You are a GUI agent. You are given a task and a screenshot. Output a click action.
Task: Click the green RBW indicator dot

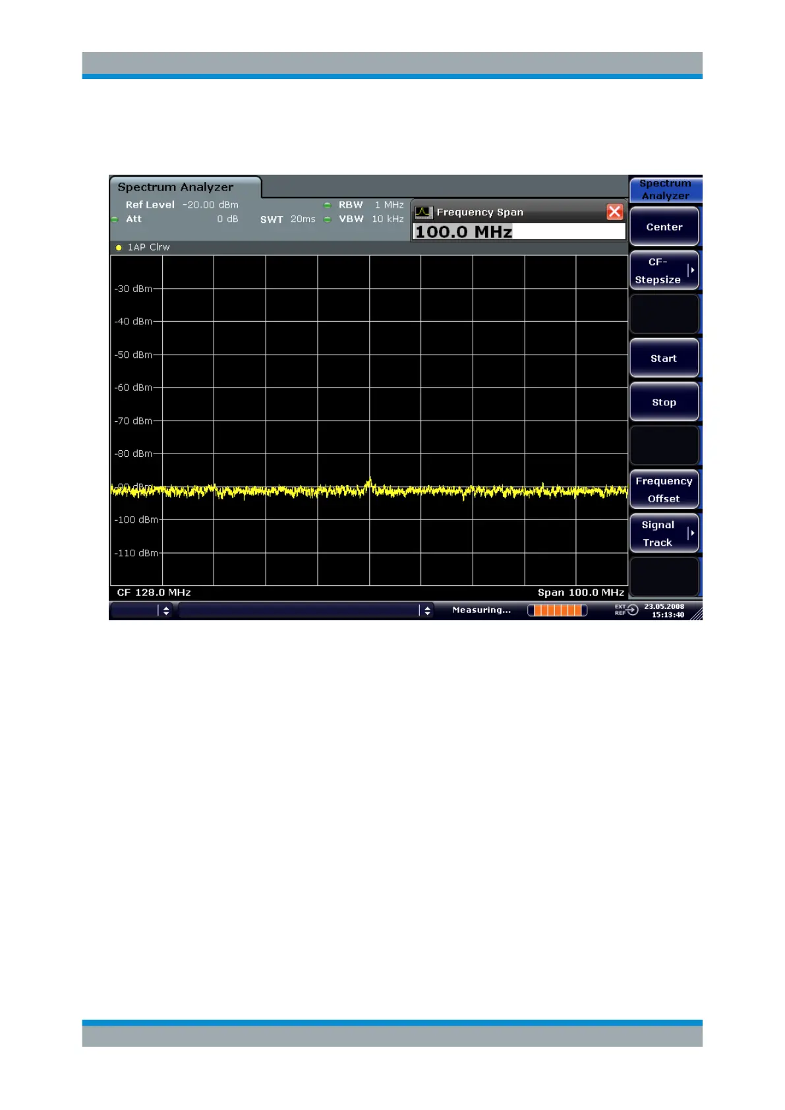328,205
